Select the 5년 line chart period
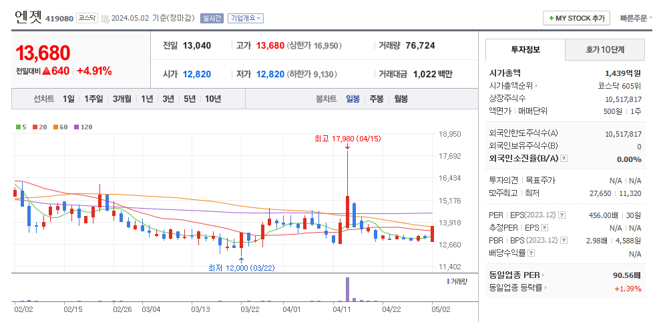657x322 pixels. click(190, 99)
